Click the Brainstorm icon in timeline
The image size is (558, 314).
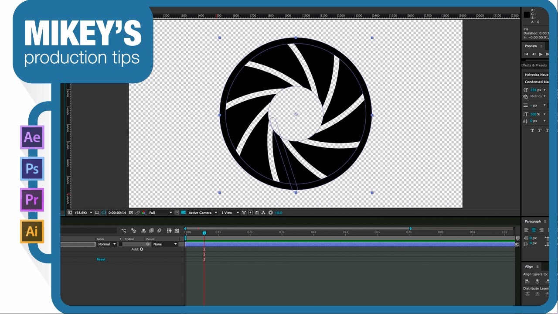pyautogui.click(x=169, y=231)
